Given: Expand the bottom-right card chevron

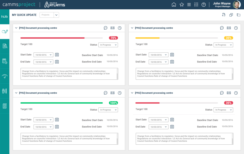Looking at the screenshot, I should point(132,93).
